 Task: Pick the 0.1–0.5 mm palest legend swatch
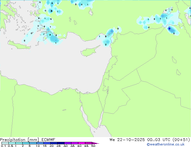tap(5, 143)
